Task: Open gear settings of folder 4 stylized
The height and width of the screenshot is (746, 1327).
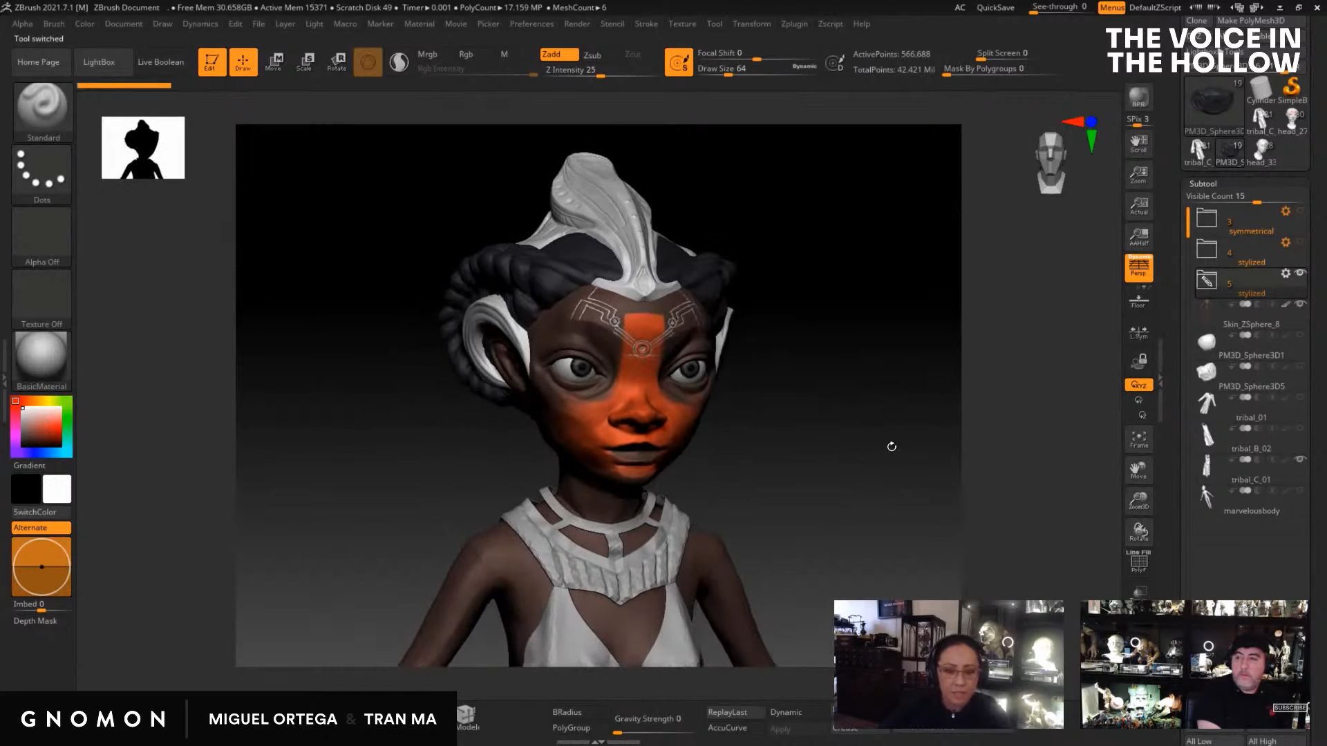Action: [x=1286, y=242]
